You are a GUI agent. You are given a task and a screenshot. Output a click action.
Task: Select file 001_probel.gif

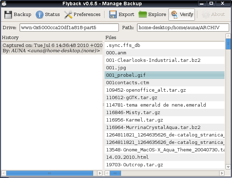pos(165,75)
